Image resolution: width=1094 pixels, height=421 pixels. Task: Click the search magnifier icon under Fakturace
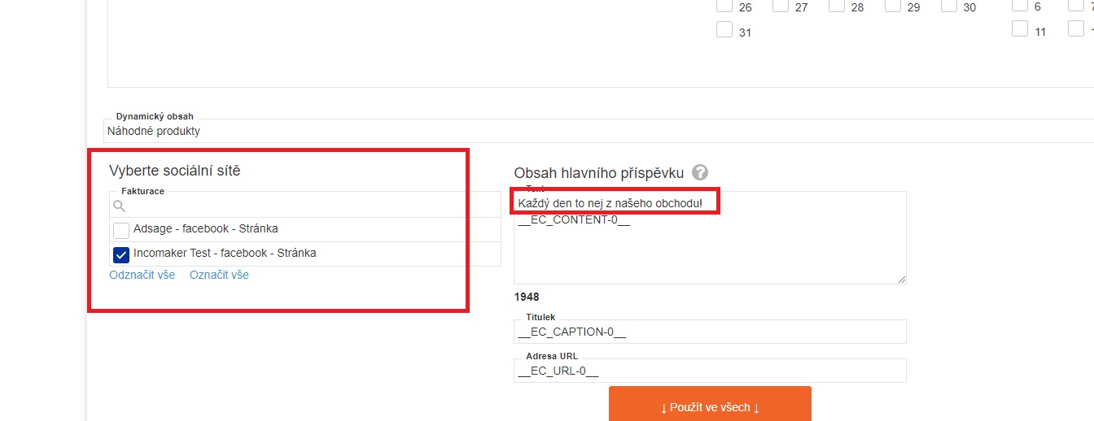(x=119, y=207)
